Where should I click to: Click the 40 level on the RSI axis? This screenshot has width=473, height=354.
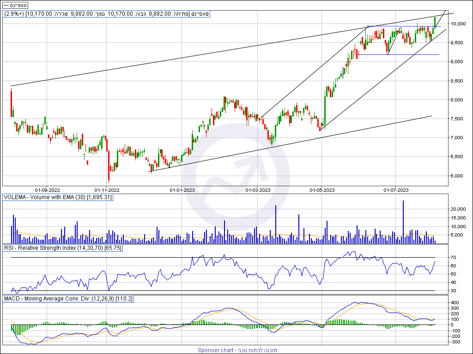click(453, 283)
